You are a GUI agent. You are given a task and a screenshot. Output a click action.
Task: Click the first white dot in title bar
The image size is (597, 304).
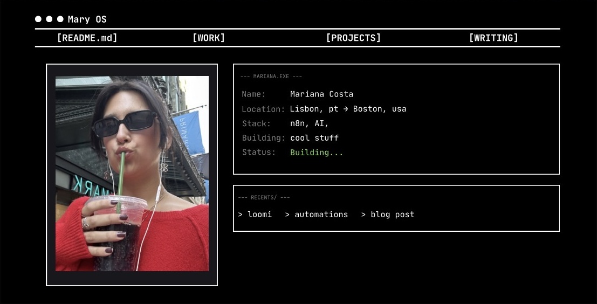38,19
